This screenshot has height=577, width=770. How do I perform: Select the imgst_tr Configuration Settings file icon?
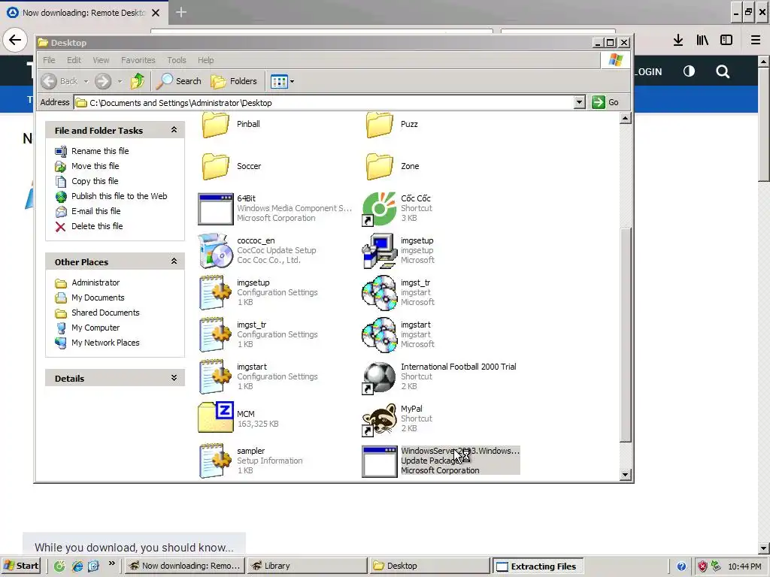pos(216,335)
